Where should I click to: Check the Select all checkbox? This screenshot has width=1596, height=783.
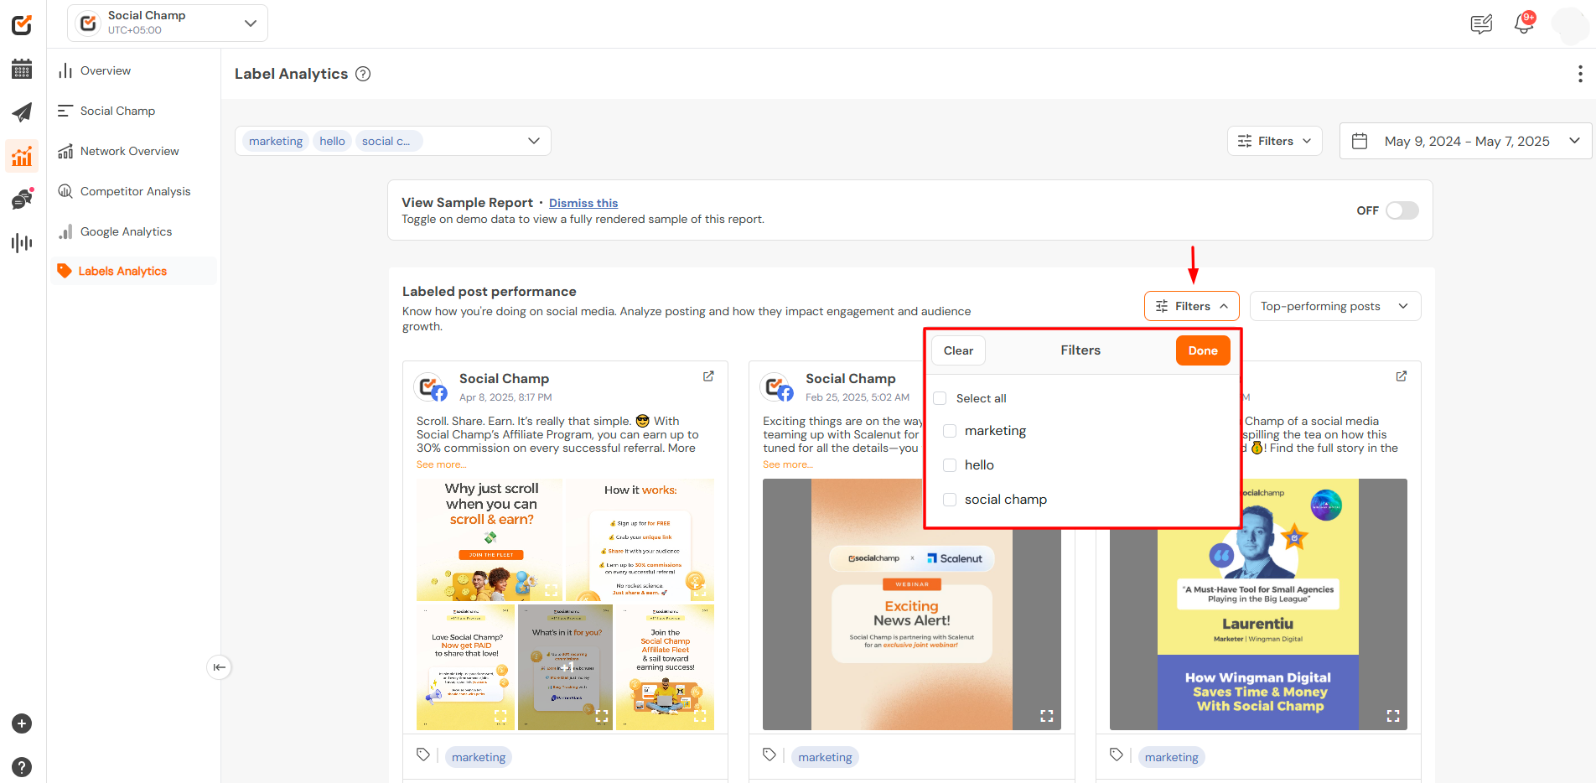point(940,398)
